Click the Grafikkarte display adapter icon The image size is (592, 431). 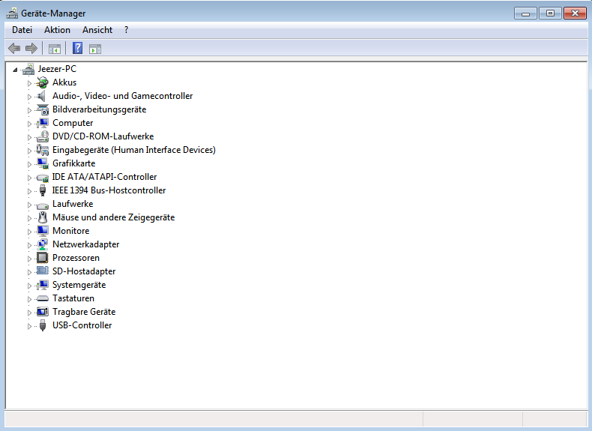tap(43, 163)
